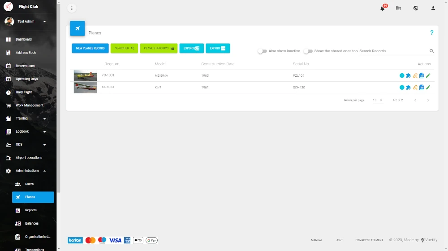Open Reports under Administrations
The height and width of the screenshot is (251, 448).
tap(33, 210)
